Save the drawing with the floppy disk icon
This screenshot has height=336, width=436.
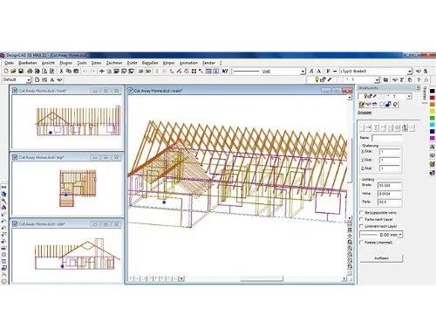[x=21, y=71]
